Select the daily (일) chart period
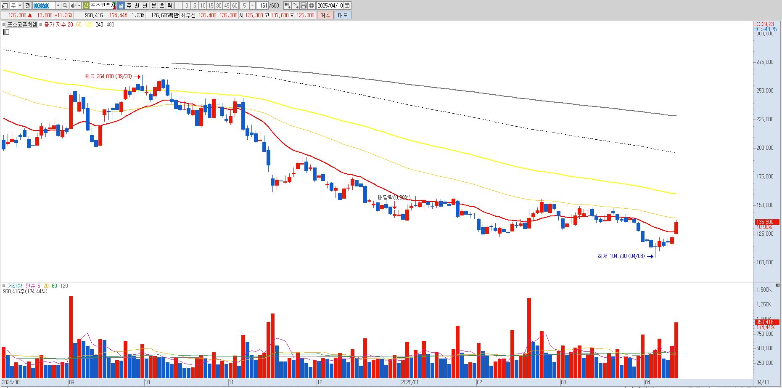This screenshot has width=782, height=388. click(121, 5)
